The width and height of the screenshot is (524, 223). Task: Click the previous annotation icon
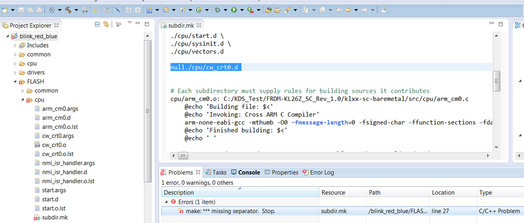click(322, 10)
